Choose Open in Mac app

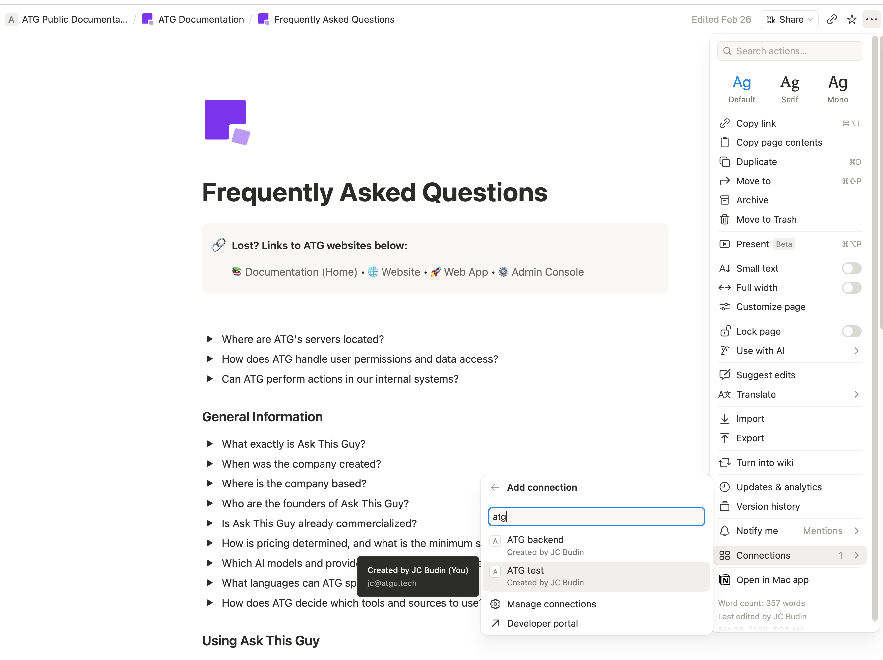point(790,580)
